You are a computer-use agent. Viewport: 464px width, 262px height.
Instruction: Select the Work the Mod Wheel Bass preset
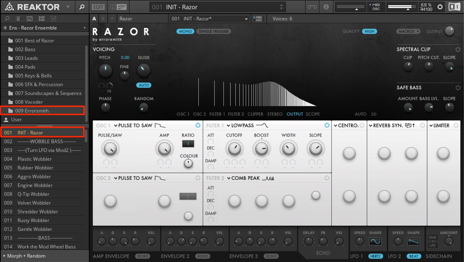coord(42,247)
